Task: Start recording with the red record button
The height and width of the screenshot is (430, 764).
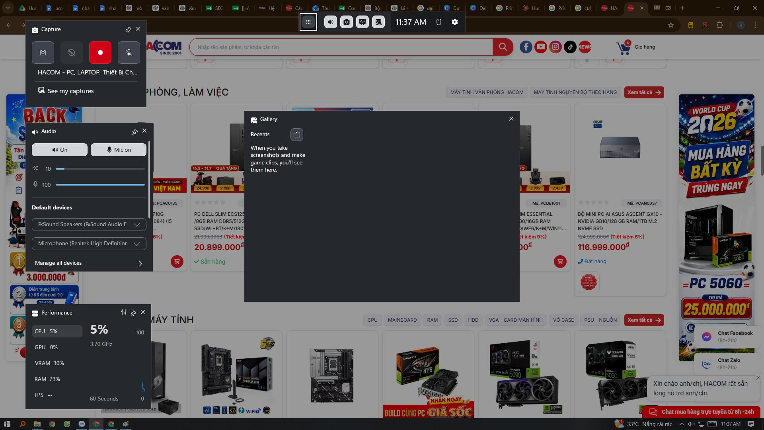Action: point(100,53)
